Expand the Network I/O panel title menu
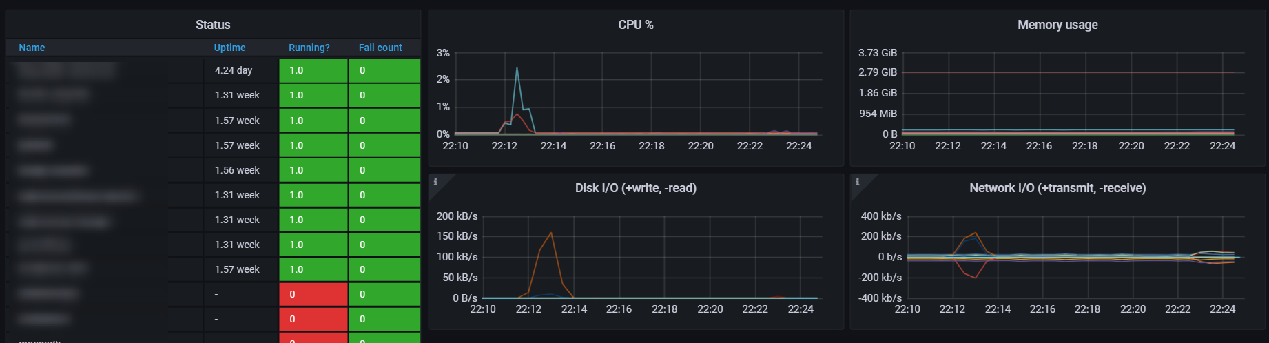The image size is (1269, 343). click(x=1057, y=188)
